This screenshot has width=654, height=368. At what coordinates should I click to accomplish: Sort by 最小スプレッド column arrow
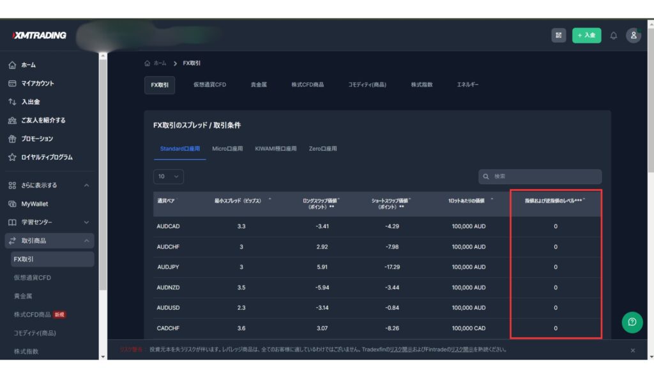coord(270,199)
